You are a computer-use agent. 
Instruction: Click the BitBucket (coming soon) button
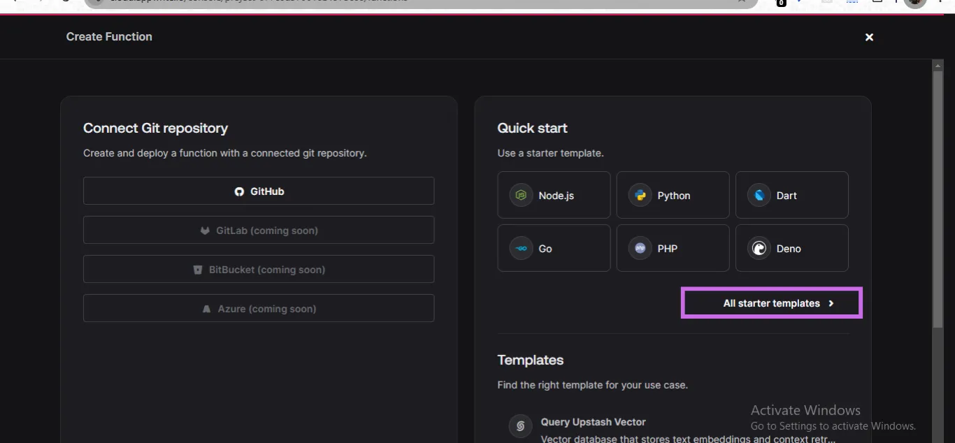click(x=259, y=269)
